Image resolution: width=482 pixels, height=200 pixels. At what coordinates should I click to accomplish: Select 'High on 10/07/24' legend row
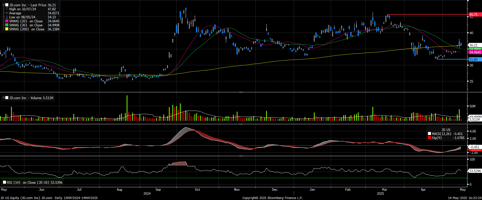pos(23,9)
